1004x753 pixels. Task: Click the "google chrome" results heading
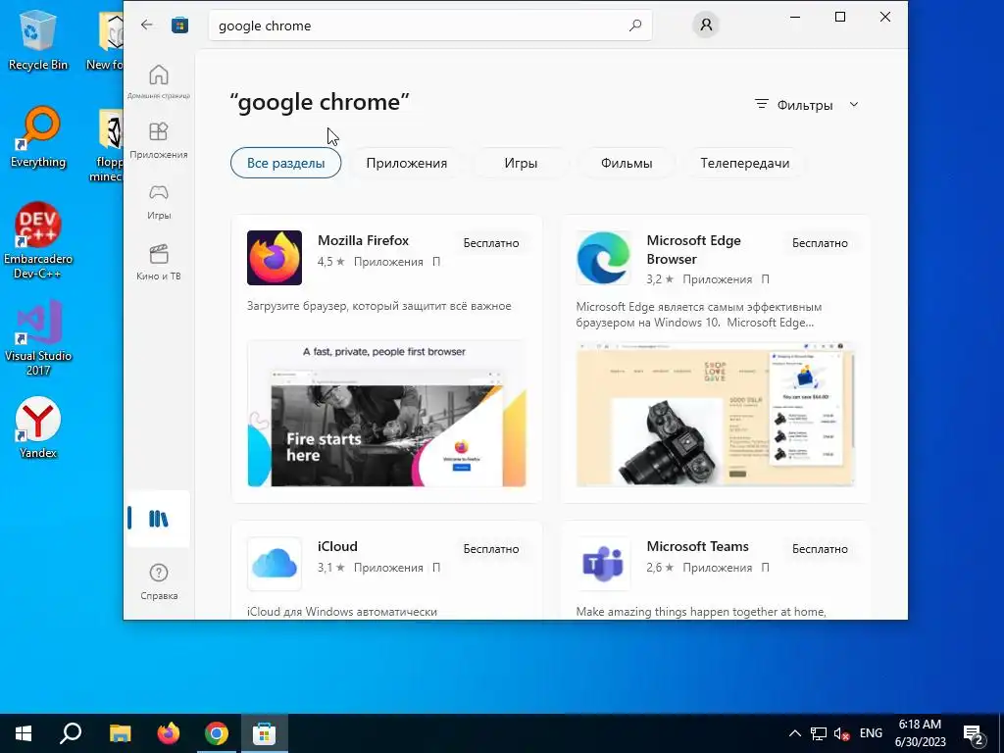tap(320, 102)
